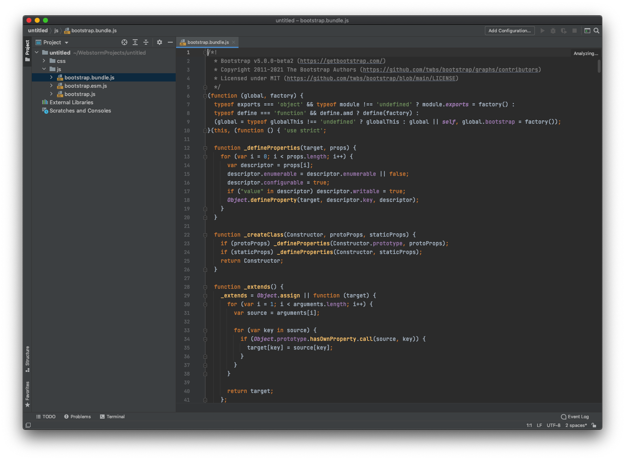Screen dimensions: 625x460
Task: Click the 2 spaces* indent setting
Action: coord(576,425)
